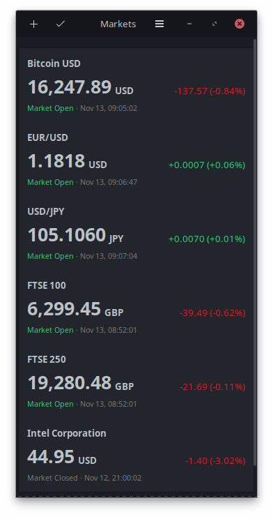Screen dimensions: 273x519
Task: Minimize the Markets window
Action: click(x=189, y=24)
